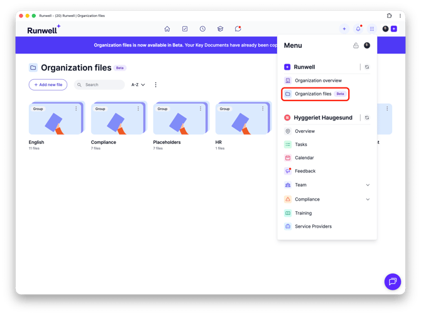The height and width of the screenshot is (315, 421).
Task: Open the graduation cap training icon
Action: click(220, 29)
